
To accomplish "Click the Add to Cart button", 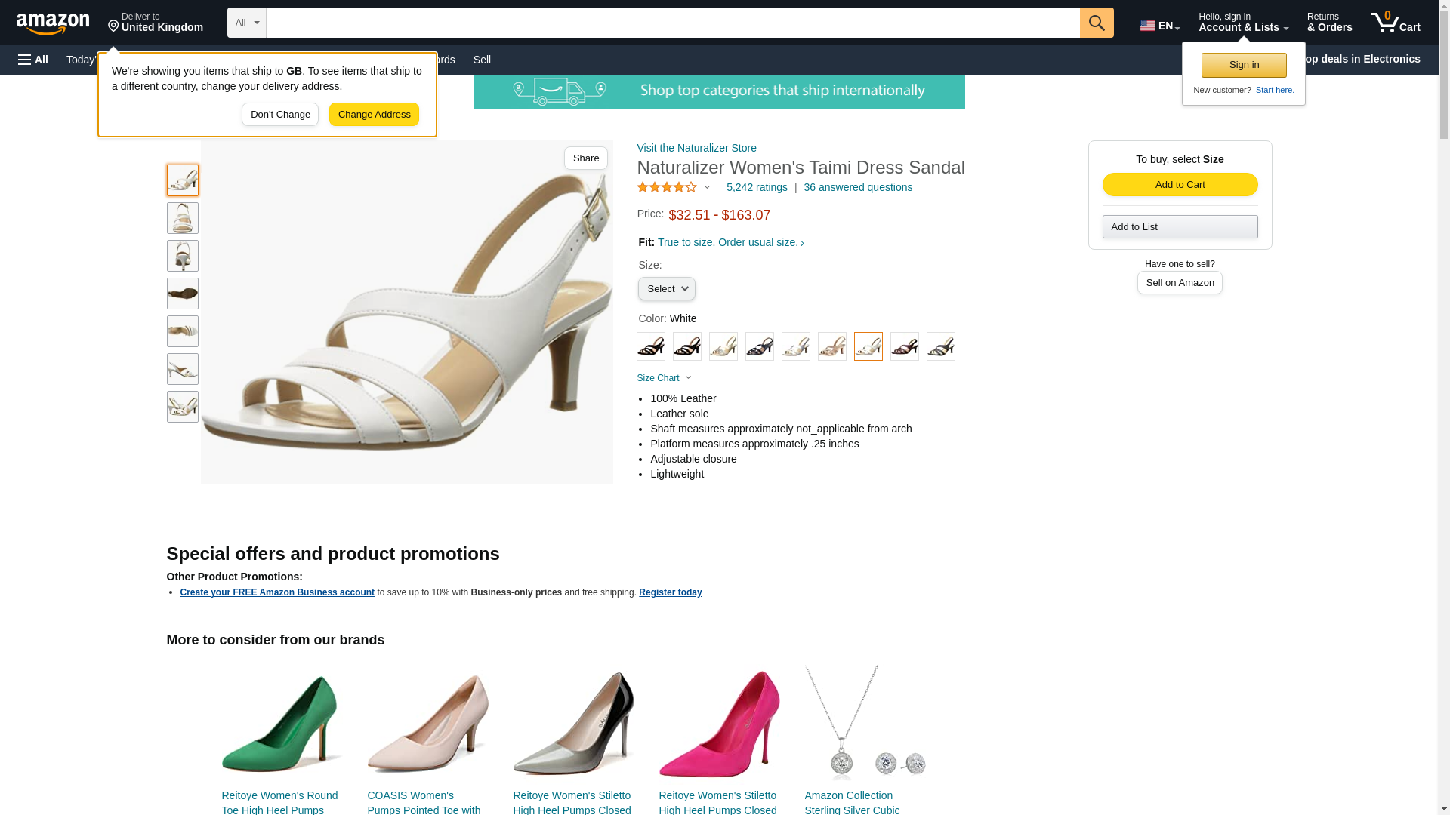I will point(1180,185).
